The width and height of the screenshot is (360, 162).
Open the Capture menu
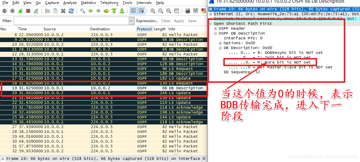click(x=52, y=3)
